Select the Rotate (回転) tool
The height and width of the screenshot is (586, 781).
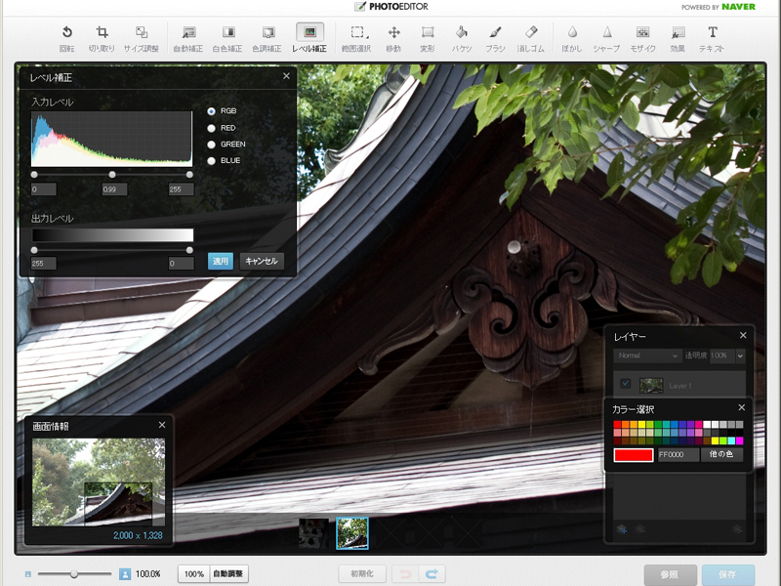66,38
